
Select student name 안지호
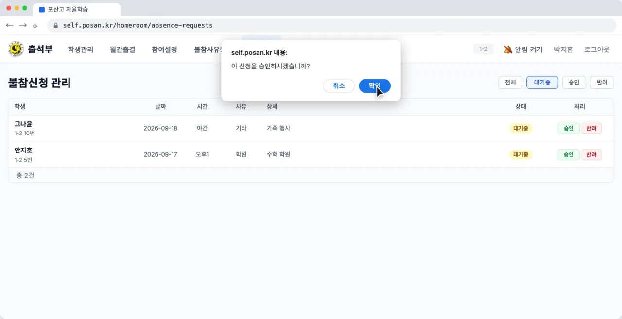click(23, 150)
